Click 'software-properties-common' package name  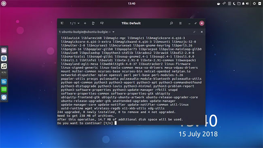[85, 93]
